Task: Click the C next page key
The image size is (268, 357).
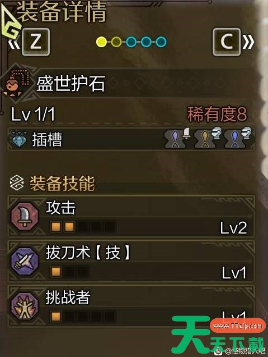Action: [x=227, y=42]
